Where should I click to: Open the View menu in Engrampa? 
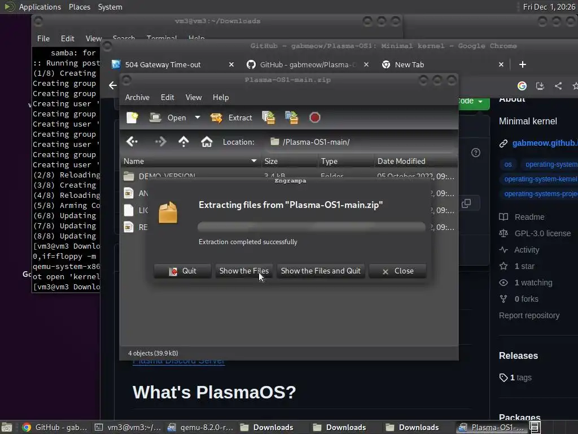click(x=194, y=97)
